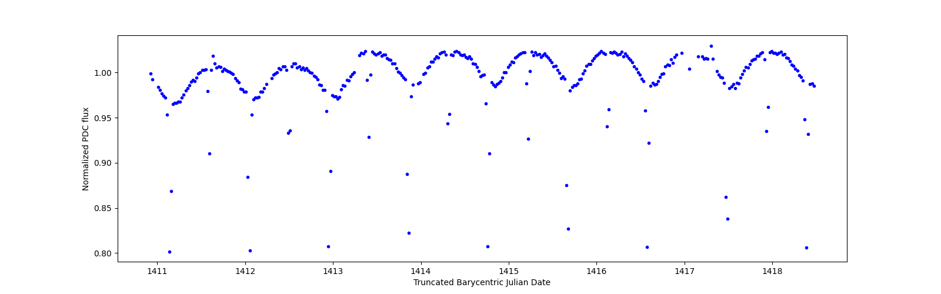Click the x-axis tick label 1417

[685, 272]
